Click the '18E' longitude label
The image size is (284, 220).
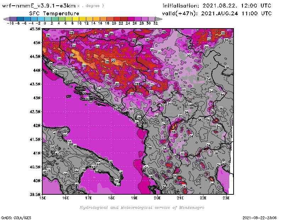coord(111,198)
